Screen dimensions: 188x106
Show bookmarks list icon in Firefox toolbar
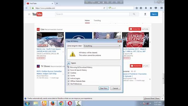click(x=141, y=8)
